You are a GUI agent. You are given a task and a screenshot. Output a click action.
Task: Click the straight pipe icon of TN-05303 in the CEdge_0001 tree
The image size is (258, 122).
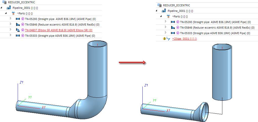(x=173, y=33)
